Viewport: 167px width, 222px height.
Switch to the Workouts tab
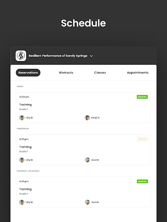click(66, 72)
